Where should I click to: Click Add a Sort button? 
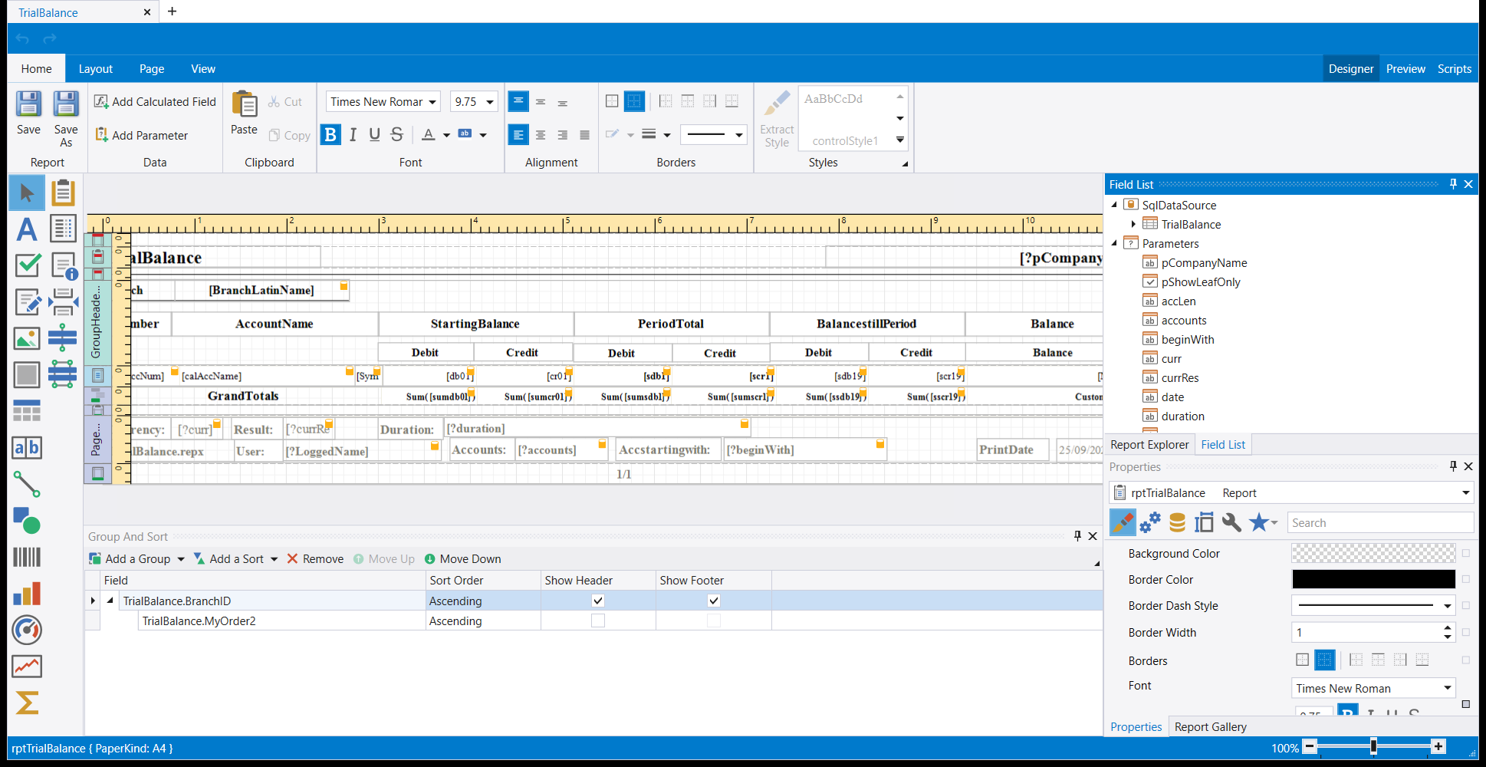pos(228,559)
